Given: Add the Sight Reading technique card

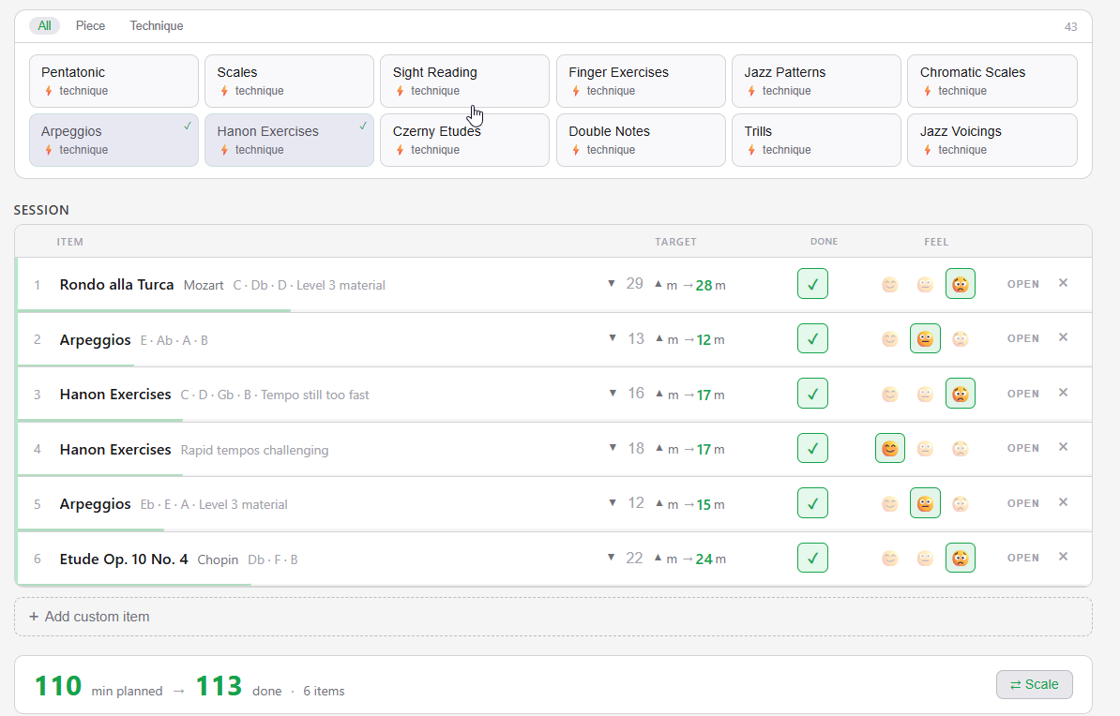Looking at the screenshot, I should point(464,81).
